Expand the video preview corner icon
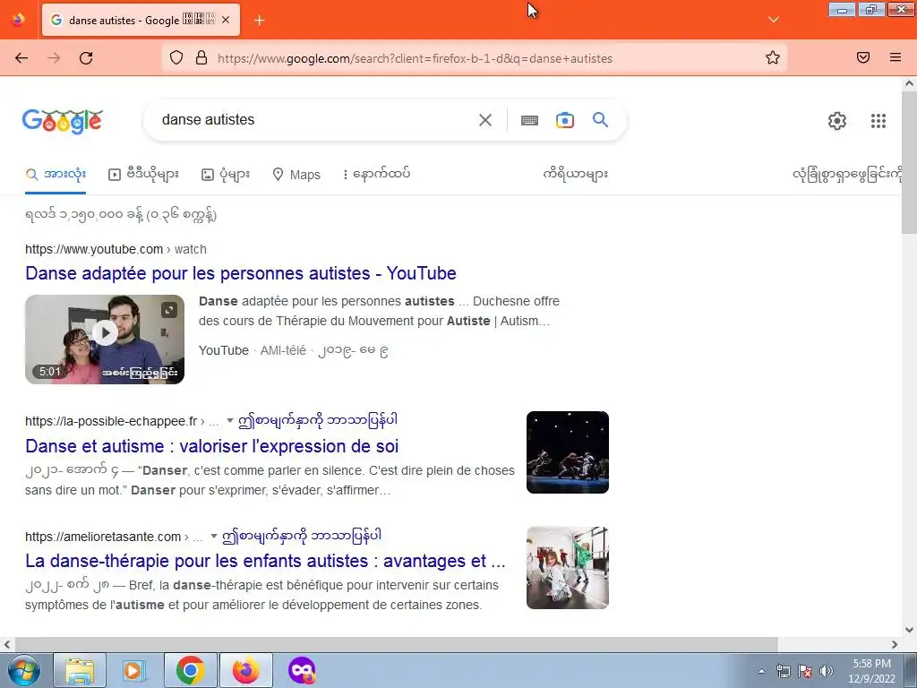Screen dimensions: 917x688 coord(169,309)
